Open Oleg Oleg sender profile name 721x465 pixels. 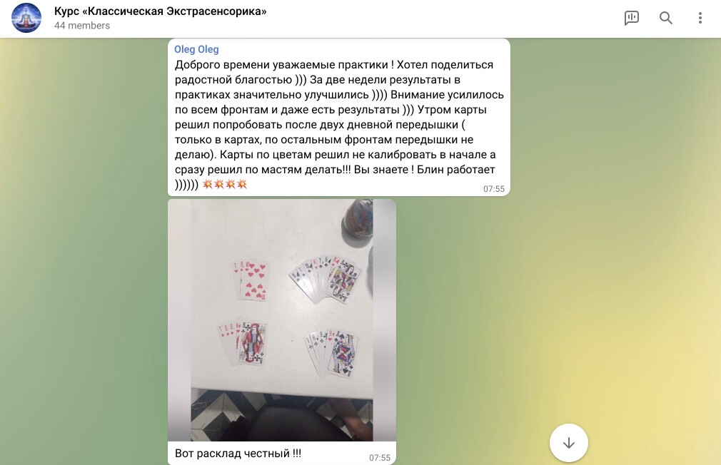tap(196, 49)
